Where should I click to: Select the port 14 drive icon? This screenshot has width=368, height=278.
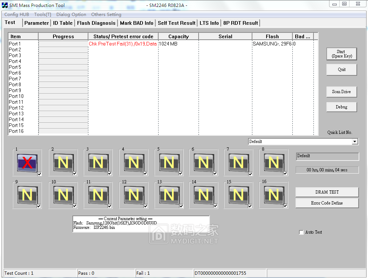[203, 195]
